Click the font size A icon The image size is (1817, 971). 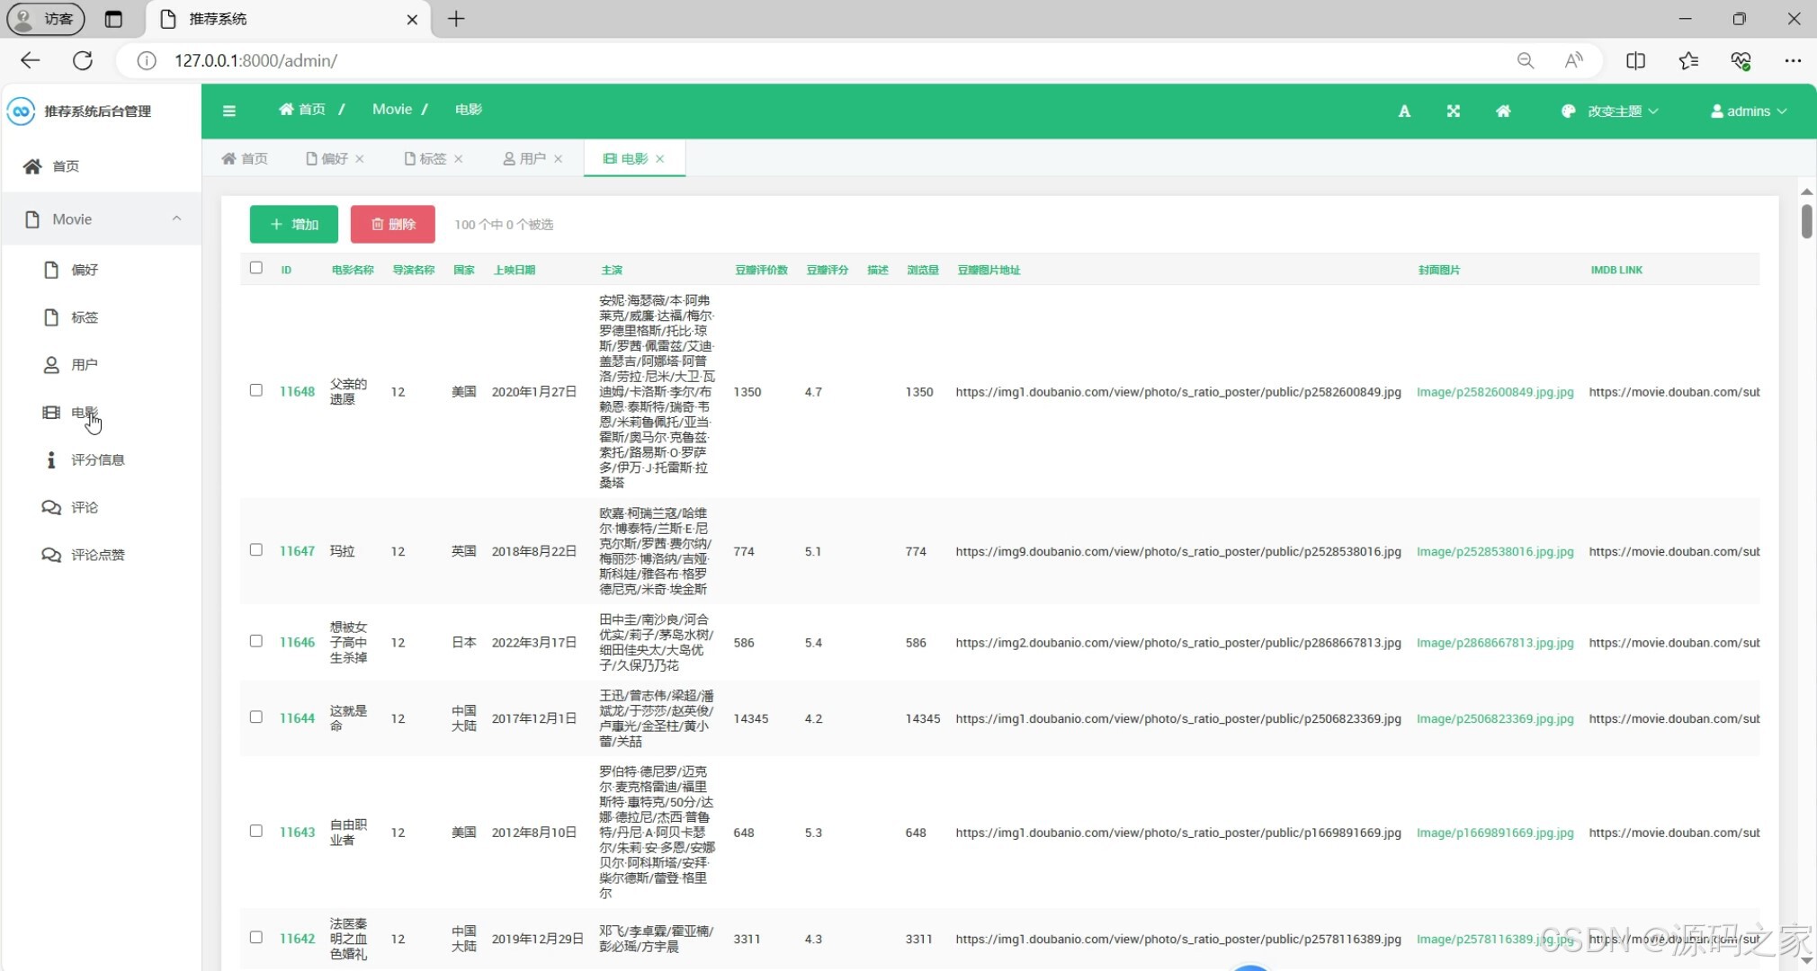click(x=1404, y=111)
